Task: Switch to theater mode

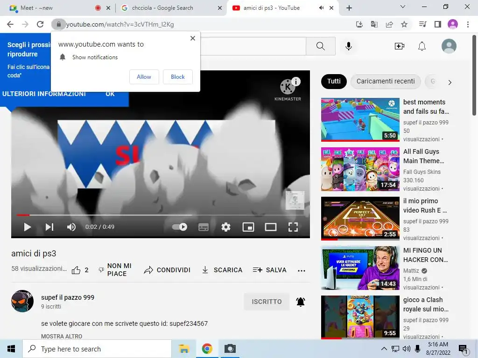Action: tap(271, 227)
